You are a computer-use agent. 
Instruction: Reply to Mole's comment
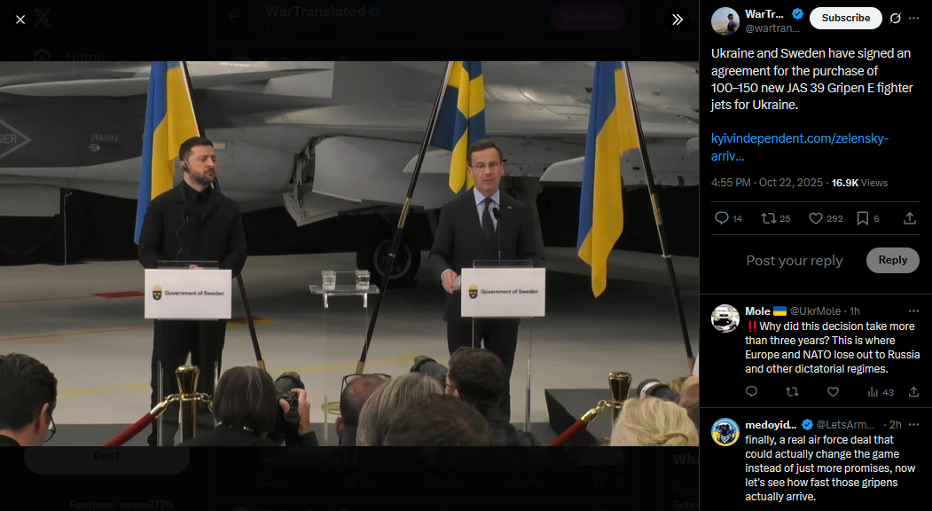[751, 391]
